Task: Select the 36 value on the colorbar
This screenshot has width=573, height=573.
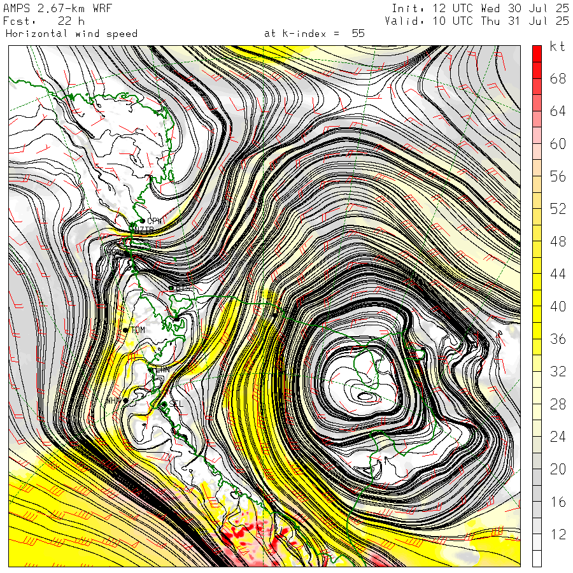Action: tap(558, 339)
